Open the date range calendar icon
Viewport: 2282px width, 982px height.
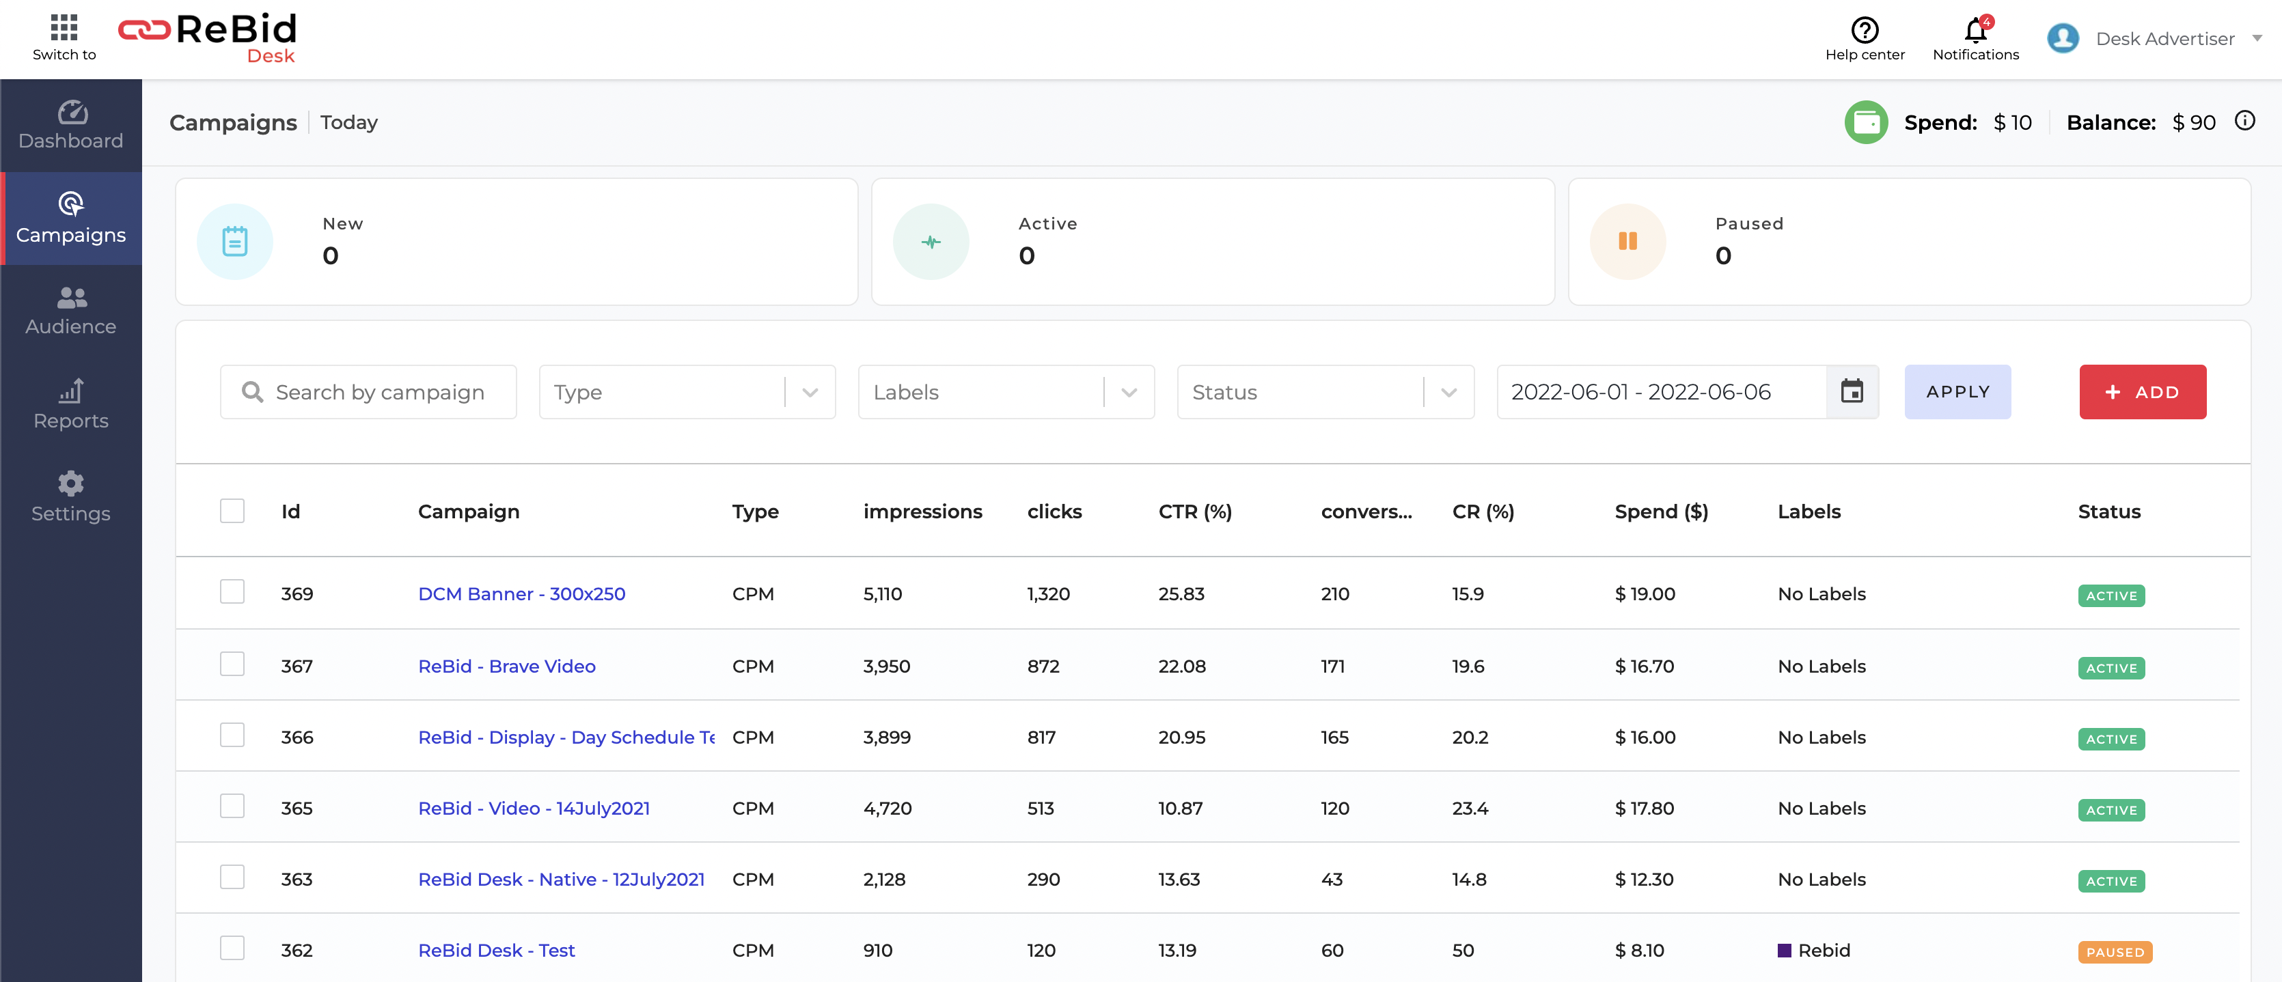pos(1852,391)
